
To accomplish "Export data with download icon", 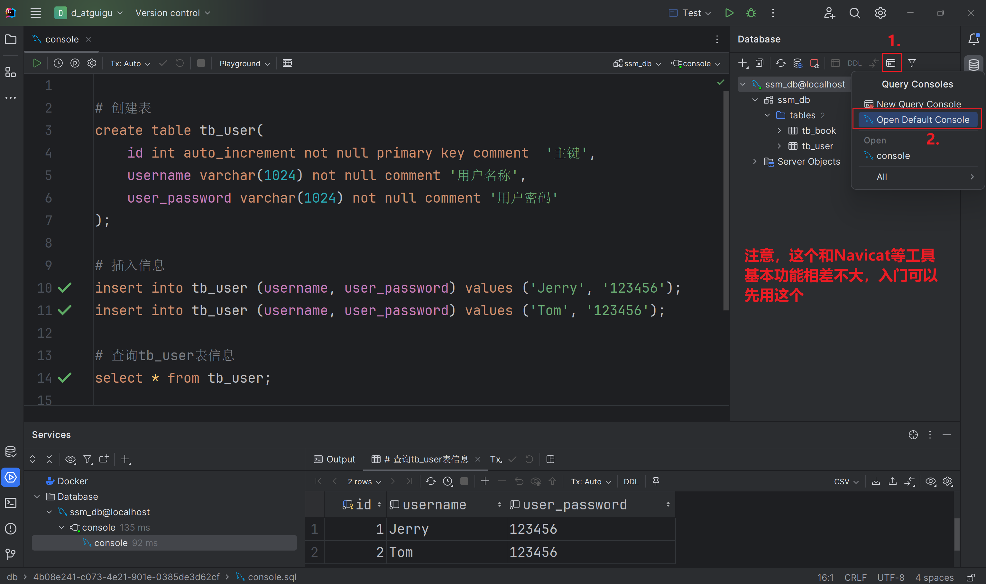I will (876, 481).
